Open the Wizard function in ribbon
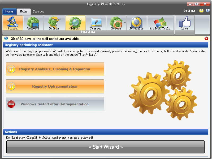212x159 pixels. point(12,23)
